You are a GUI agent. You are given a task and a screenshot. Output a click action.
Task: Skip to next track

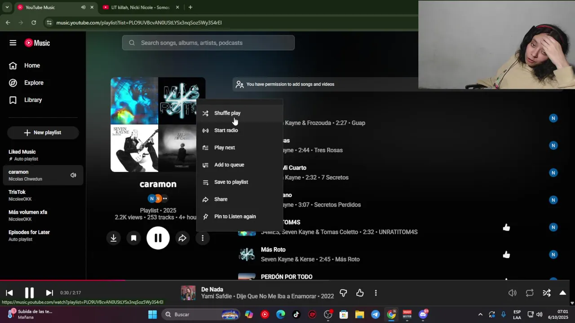pyautogui.click(x=49, y=293)
